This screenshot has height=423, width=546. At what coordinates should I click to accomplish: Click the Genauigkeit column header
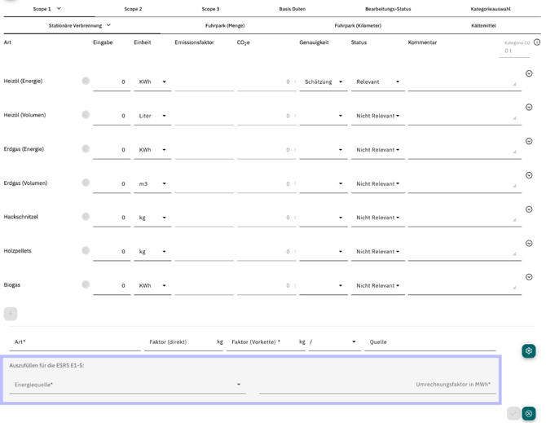point(314,42)
